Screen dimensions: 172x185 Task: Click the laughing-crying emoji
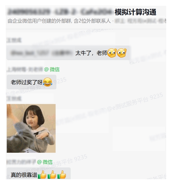point(48,82)
